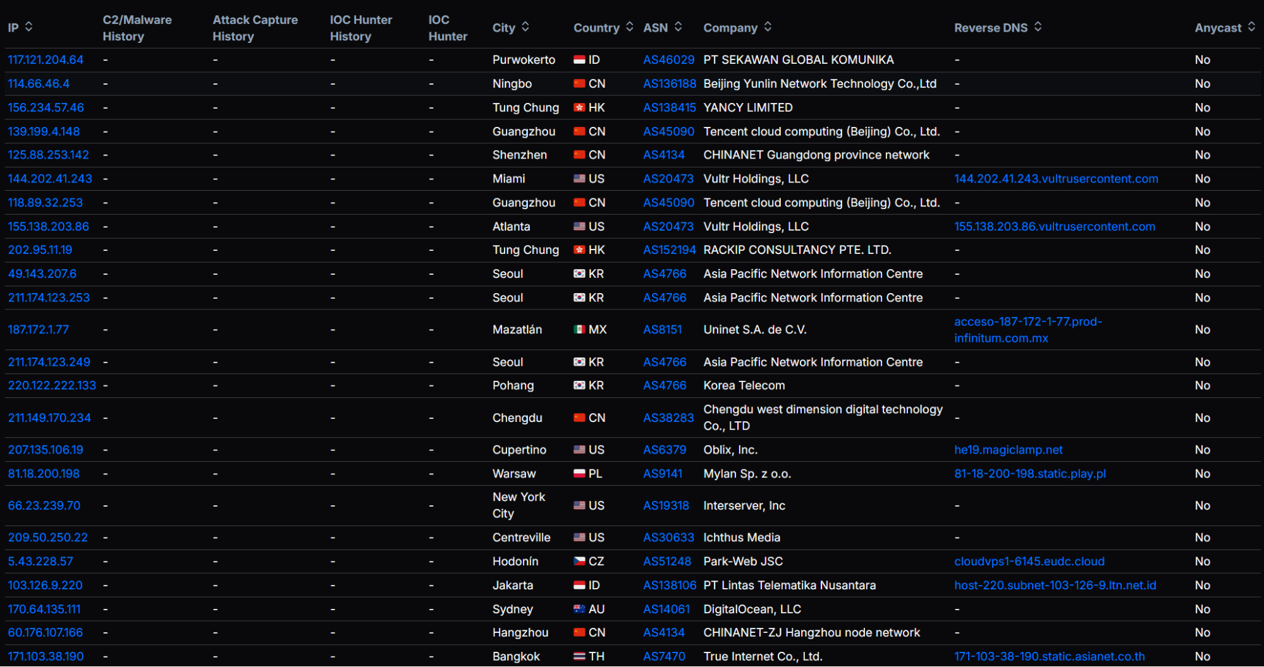Open IP address 207.135.106.19
The image size is (1264, 667).
point(46,450)
